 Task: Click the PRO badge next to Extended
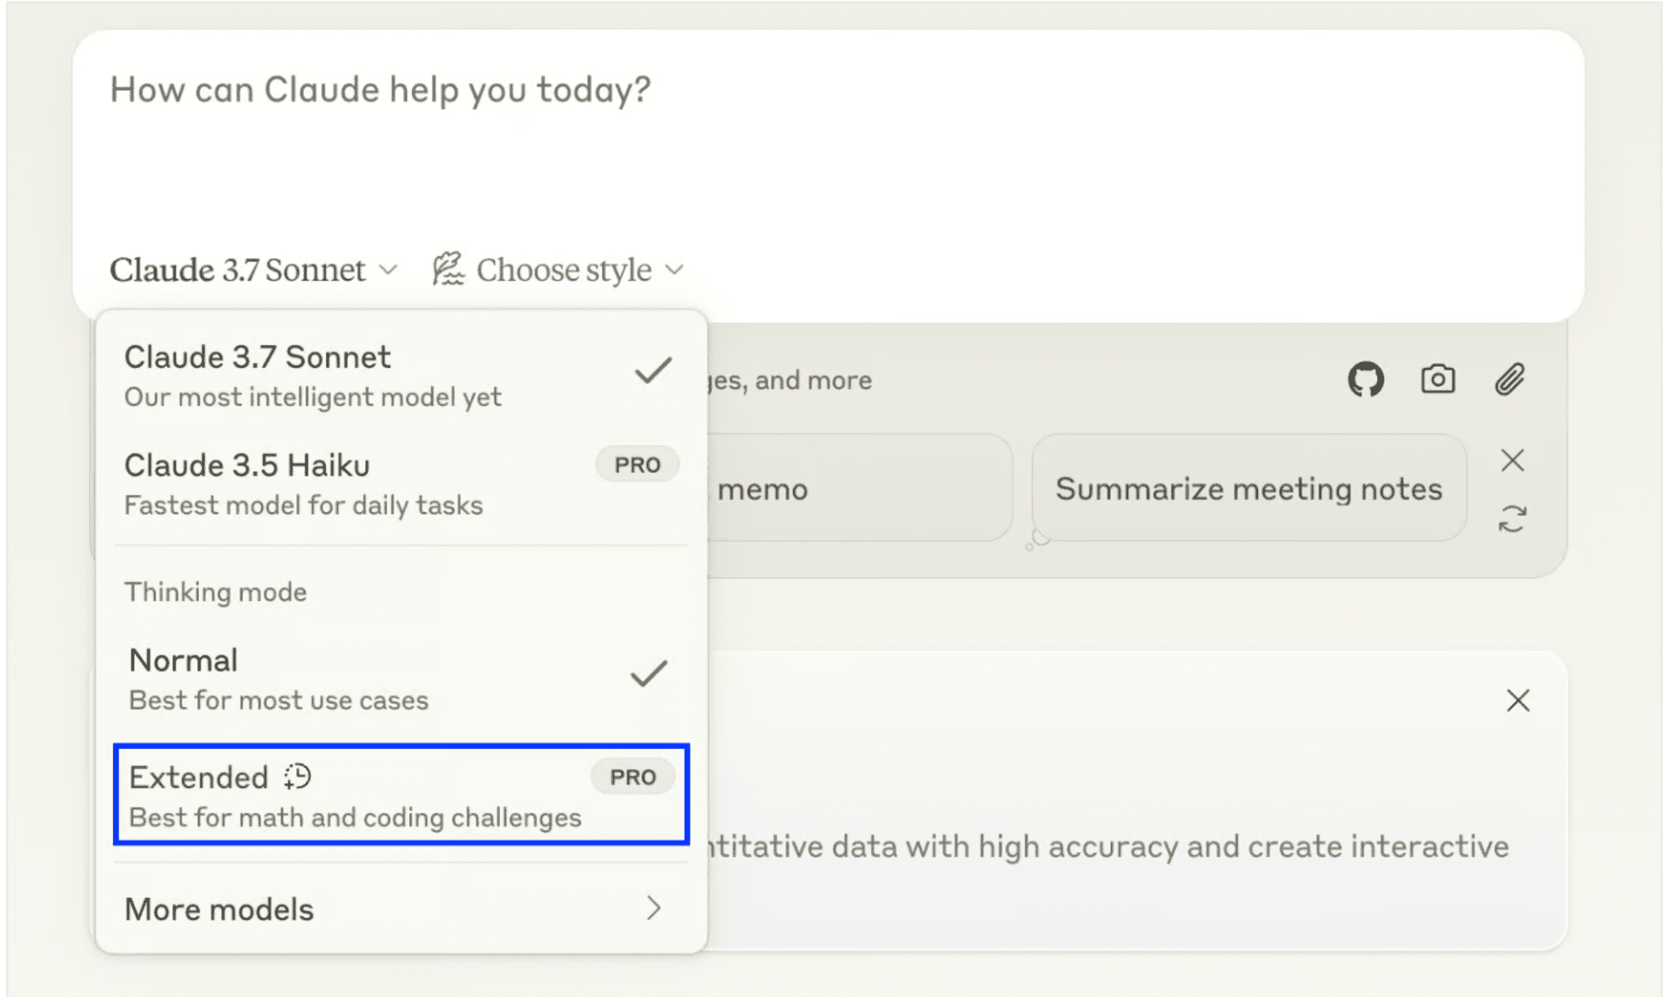coord(632,777)
